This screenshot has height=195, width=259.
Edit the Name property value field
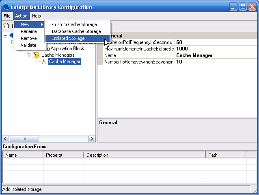215,55
